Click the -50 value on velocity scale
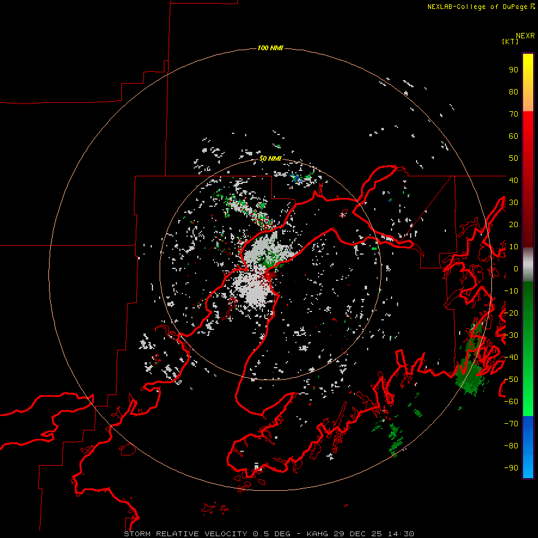Viewport: 538px width, 538px height. 511,380
